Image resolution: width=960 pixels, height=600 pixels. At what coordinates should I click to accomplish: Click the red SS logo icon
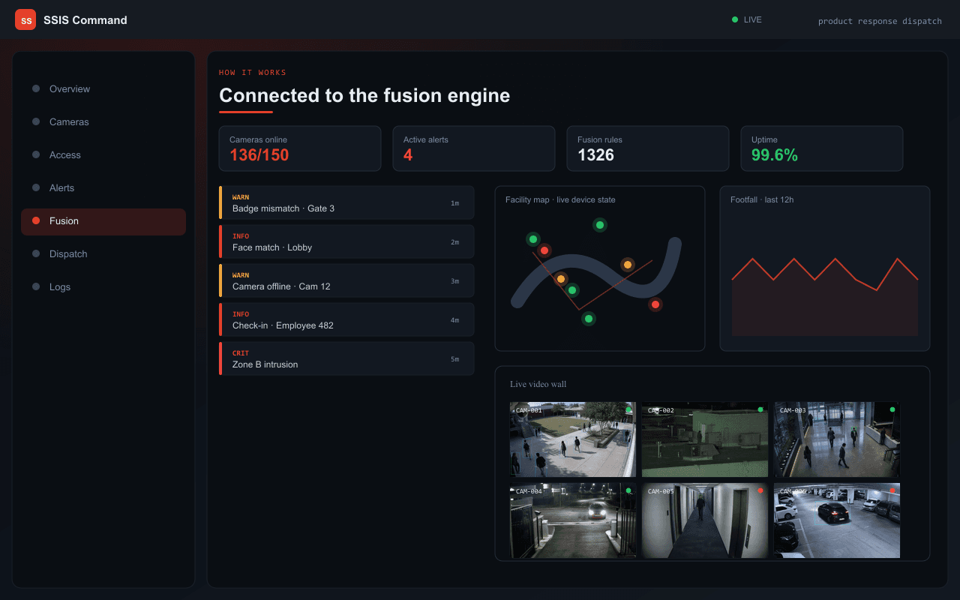pyautogui.click(x=25, y=19)
